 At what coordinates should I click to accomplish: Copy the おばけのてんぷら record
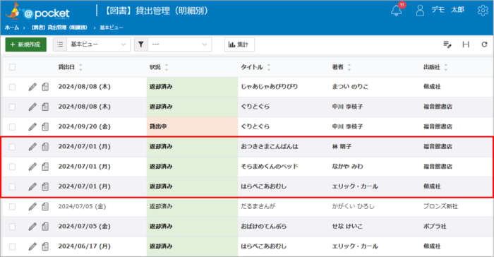point(45,227)
